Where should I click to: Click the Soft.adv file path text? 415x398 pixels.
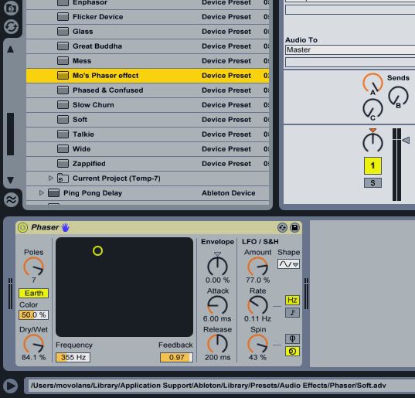209,386
